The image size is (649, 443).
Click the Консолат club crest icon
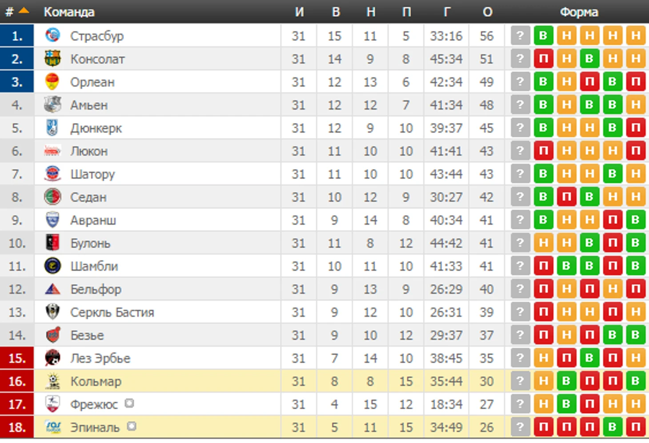click(52, 59)
